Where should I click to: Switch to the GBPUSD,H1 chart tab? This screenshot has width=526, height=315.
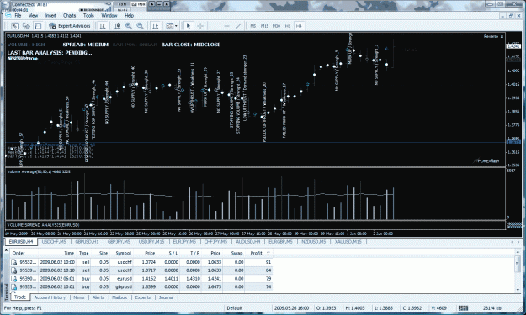pos(87,241)
